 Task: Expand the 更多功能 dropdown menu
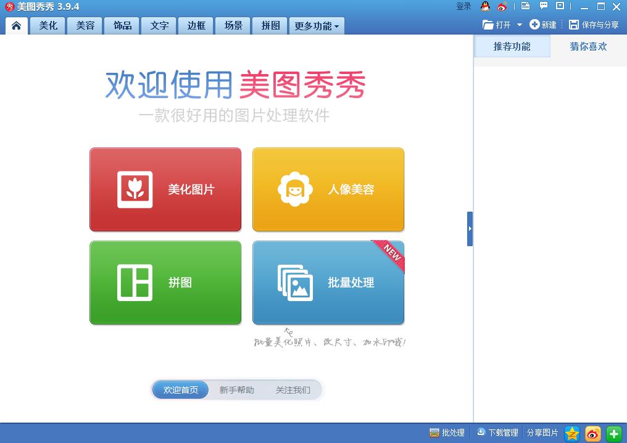pyautogui.click(x=317, y=25)
